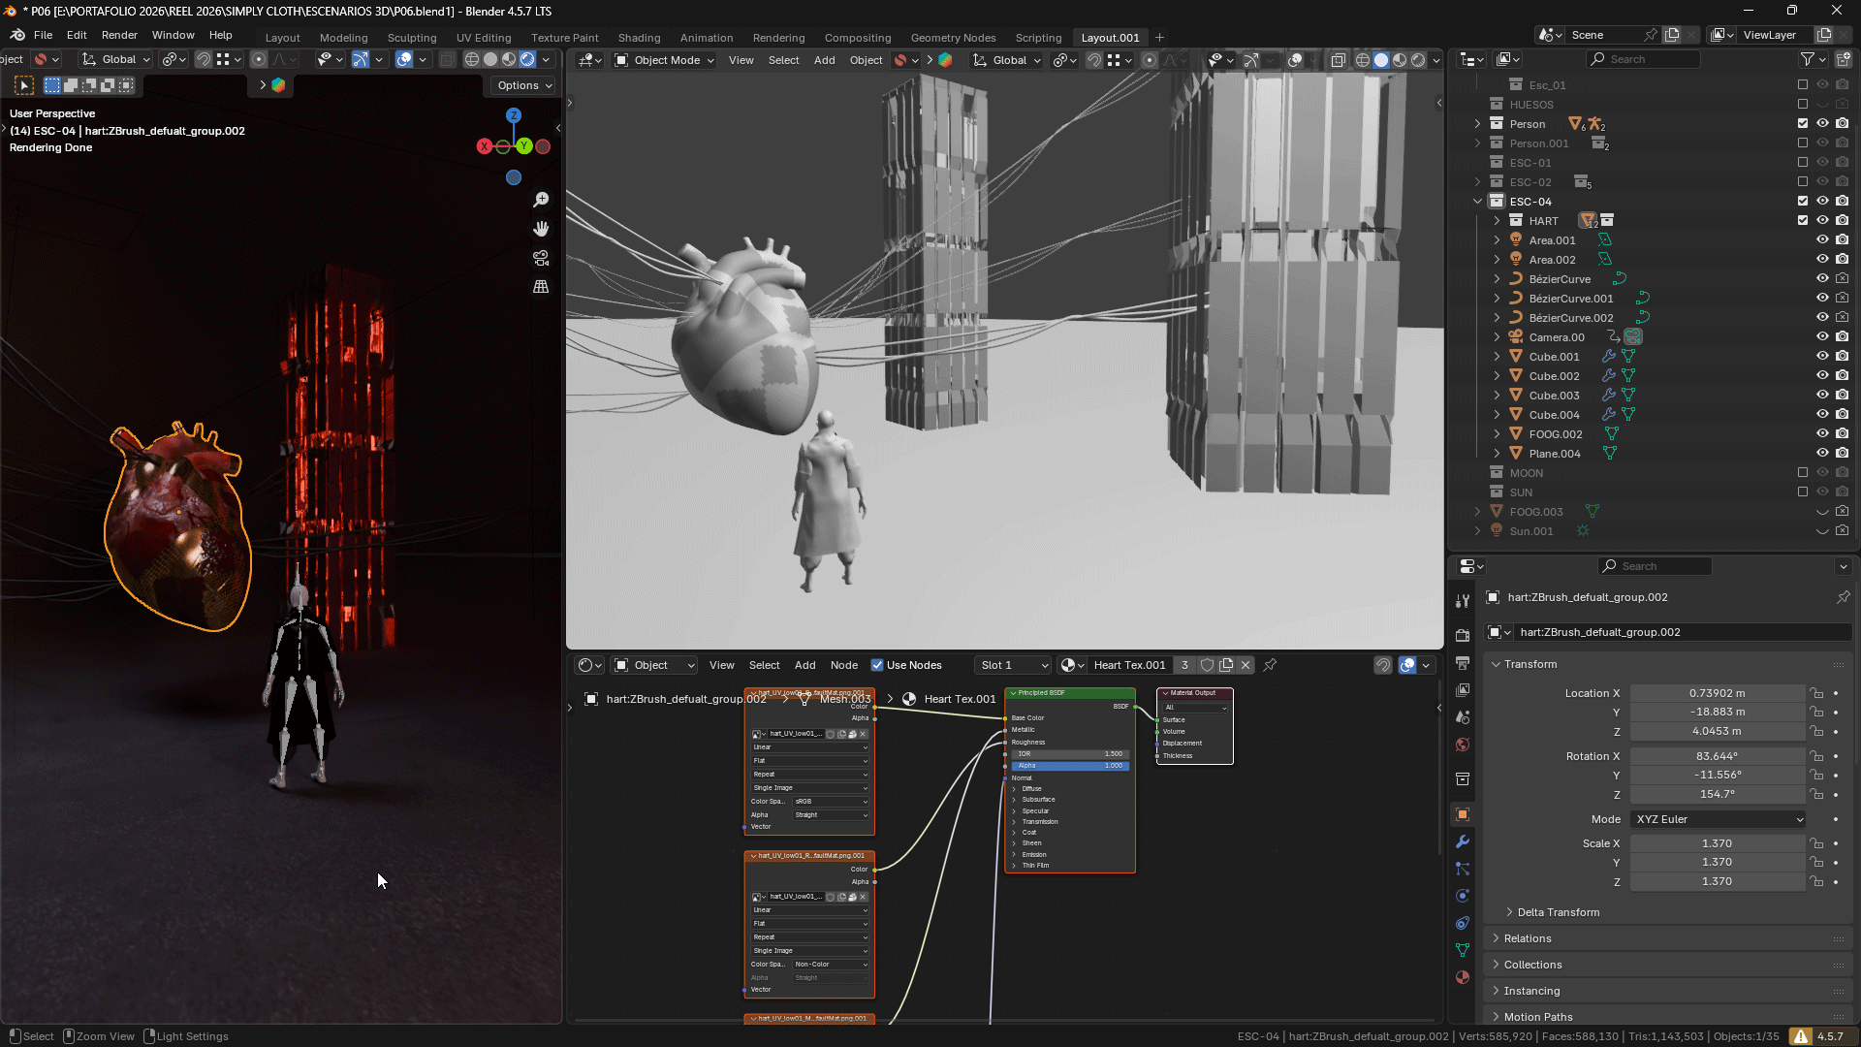Open the Help menu
The image size is (1861, 1047).
(x=220, y=35)
